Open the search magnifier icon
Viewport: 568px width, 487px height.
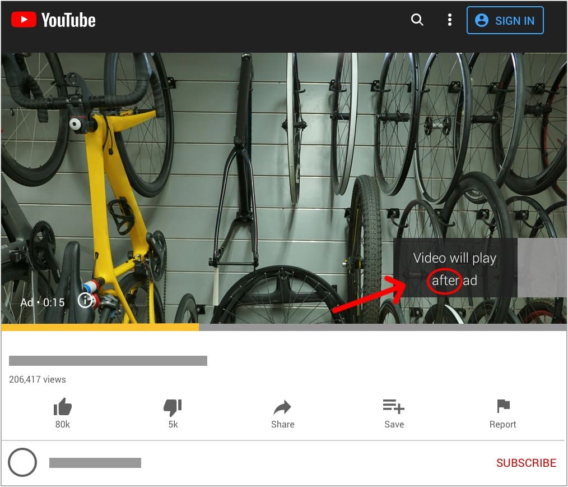417,20
